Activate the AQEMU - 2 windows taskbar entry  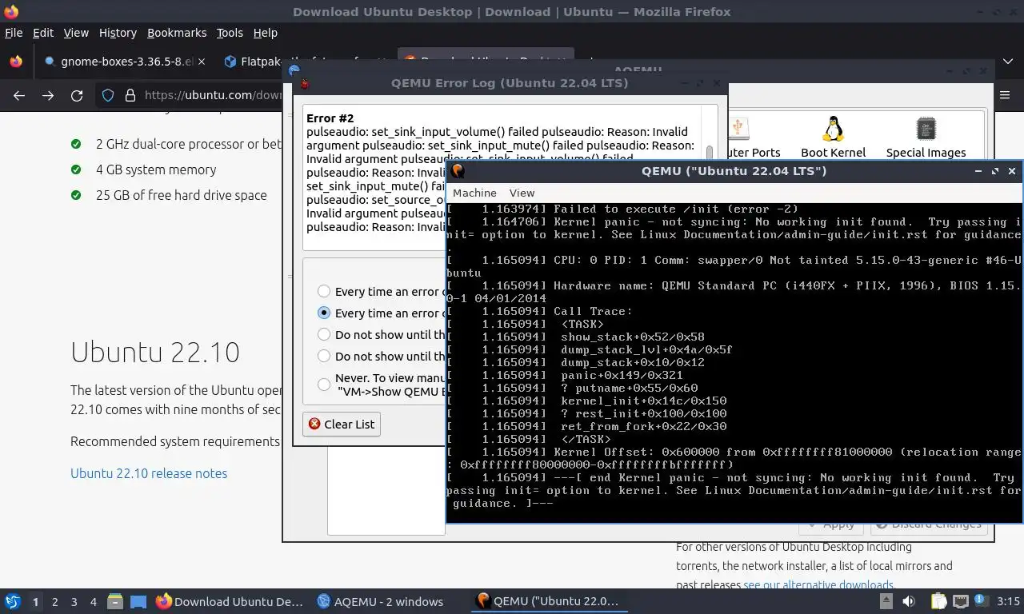coord(380,601)
